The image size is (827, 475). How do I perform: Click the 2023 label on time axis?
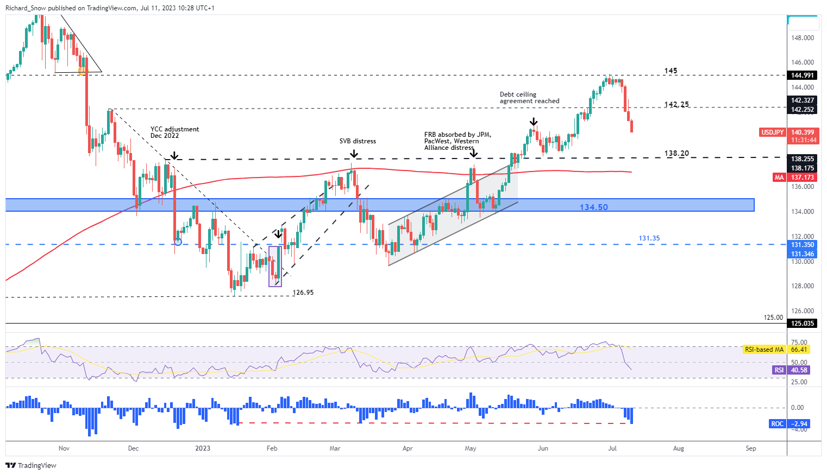(x=203, y=448)
